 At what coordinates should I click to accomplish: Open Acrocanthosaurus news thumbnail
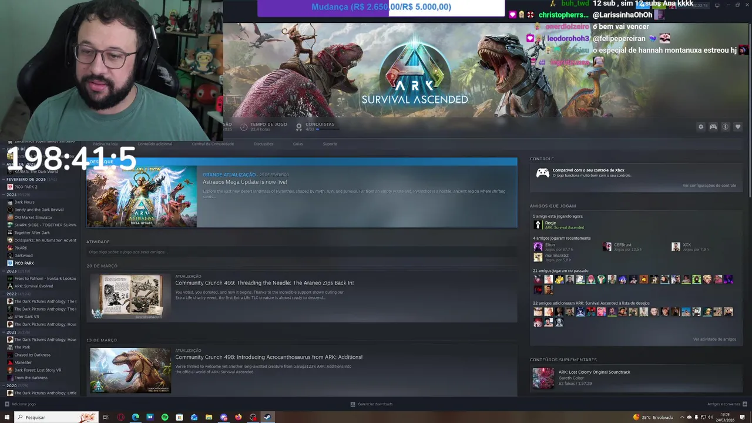click(x=130, y=370)
